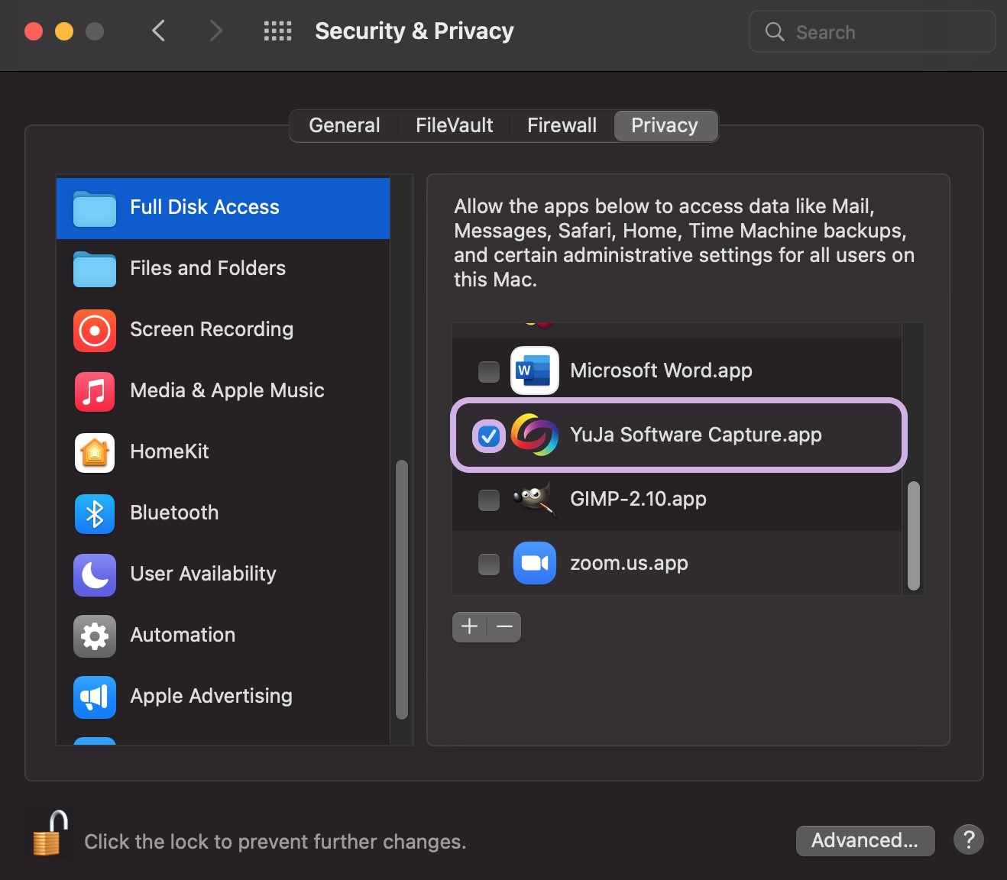Enable Microsoft Word.app checkbox

[489, 371]
